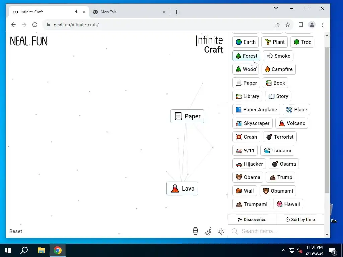343x257 pixels.
Task: Share this page via share icon
Action: [277, 25]
